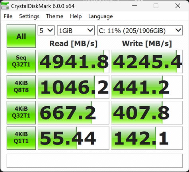The height and width of the screenshot is (172, 189).
Task: Minimize the CrystalDiskMark window
Action: (134, 6)
